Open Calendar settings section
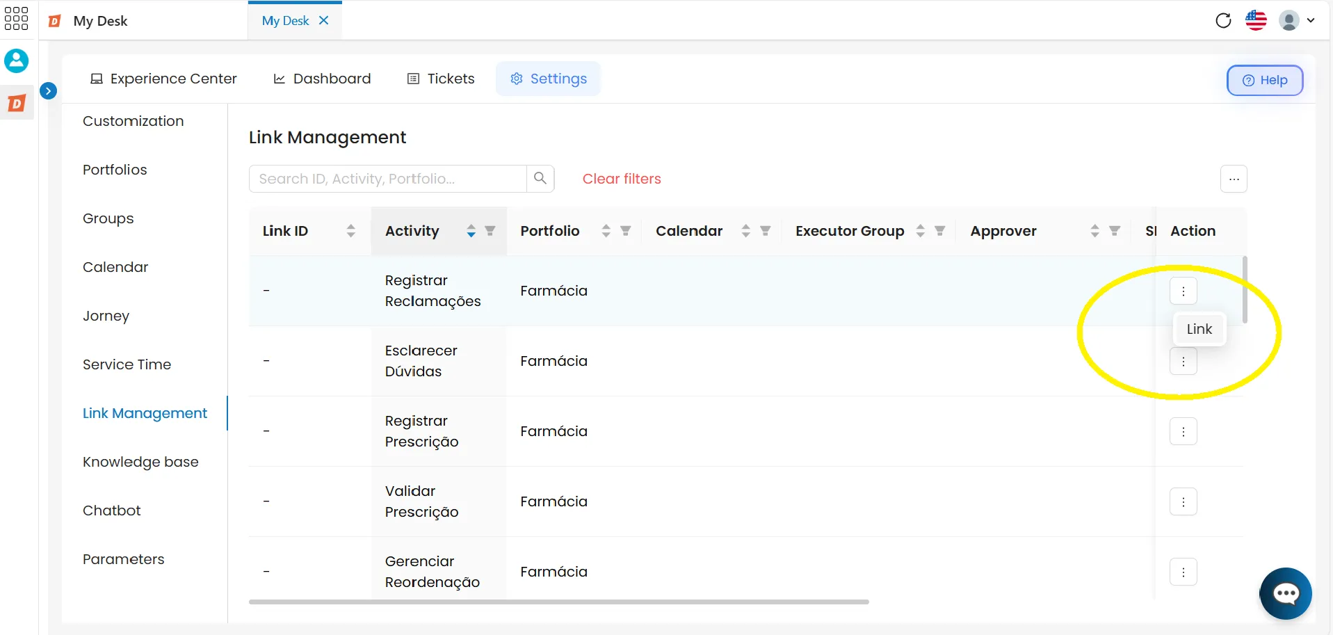Screen dimensions: 1333x635 115,267
